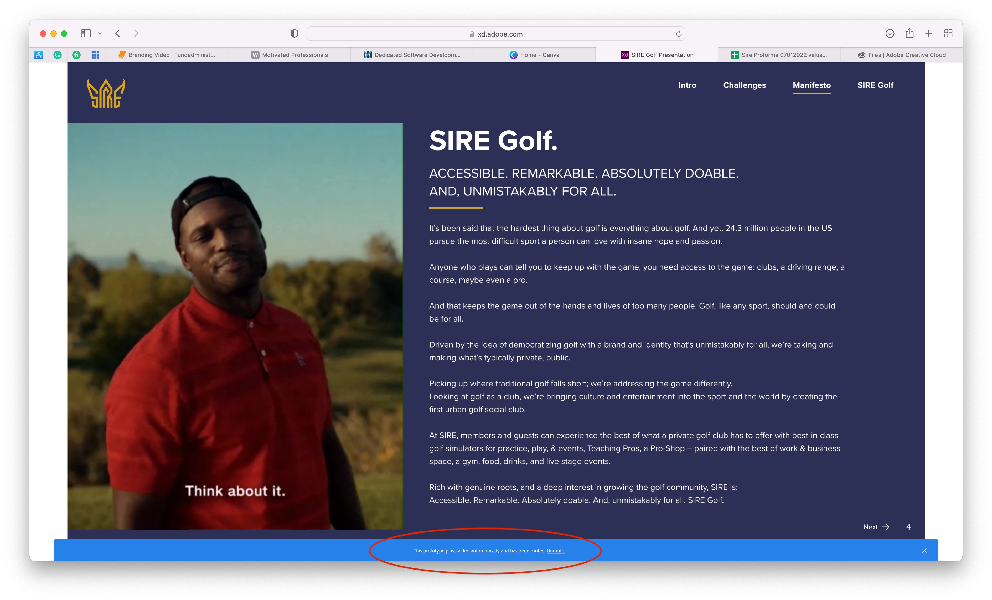Switch to Files | Adobe Creative Cloud tab
The image size is (992, 600).
tap(902, 55)
